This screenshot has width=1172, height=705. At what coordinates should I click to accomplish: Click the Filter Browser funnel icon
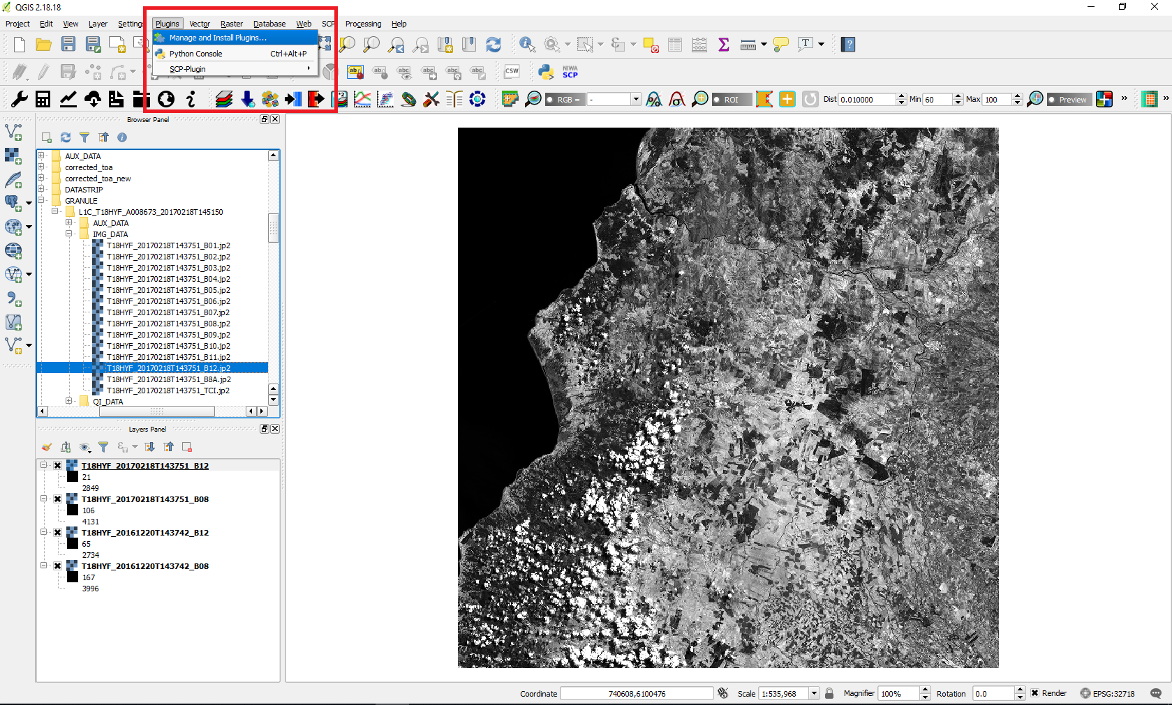click(x=84, y=137)
